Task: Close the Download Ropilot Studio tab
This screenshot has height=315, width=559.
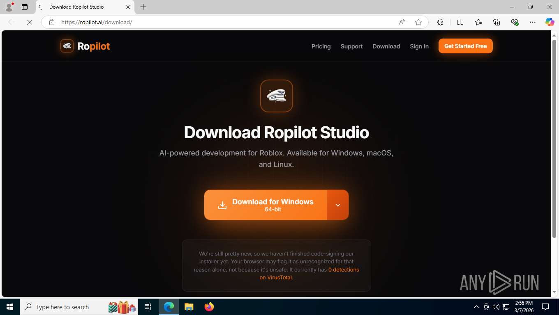Action: click(128, 7)
